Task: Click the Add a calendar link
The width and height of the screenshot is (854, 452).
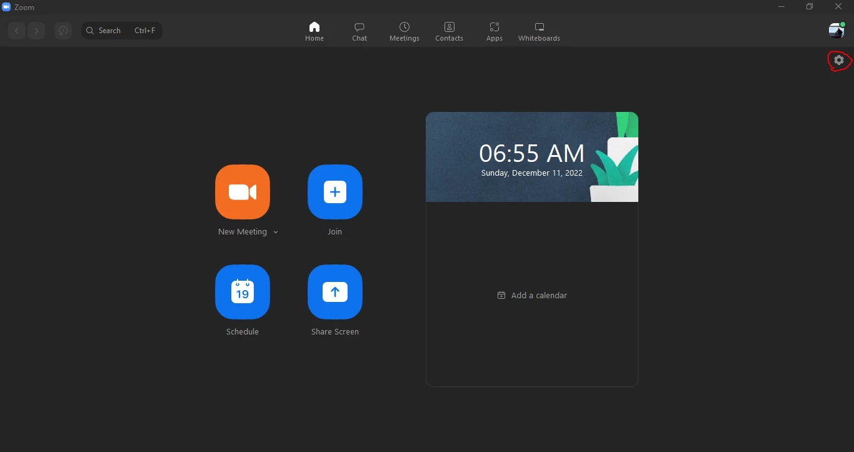Action: tap(532, 295)
